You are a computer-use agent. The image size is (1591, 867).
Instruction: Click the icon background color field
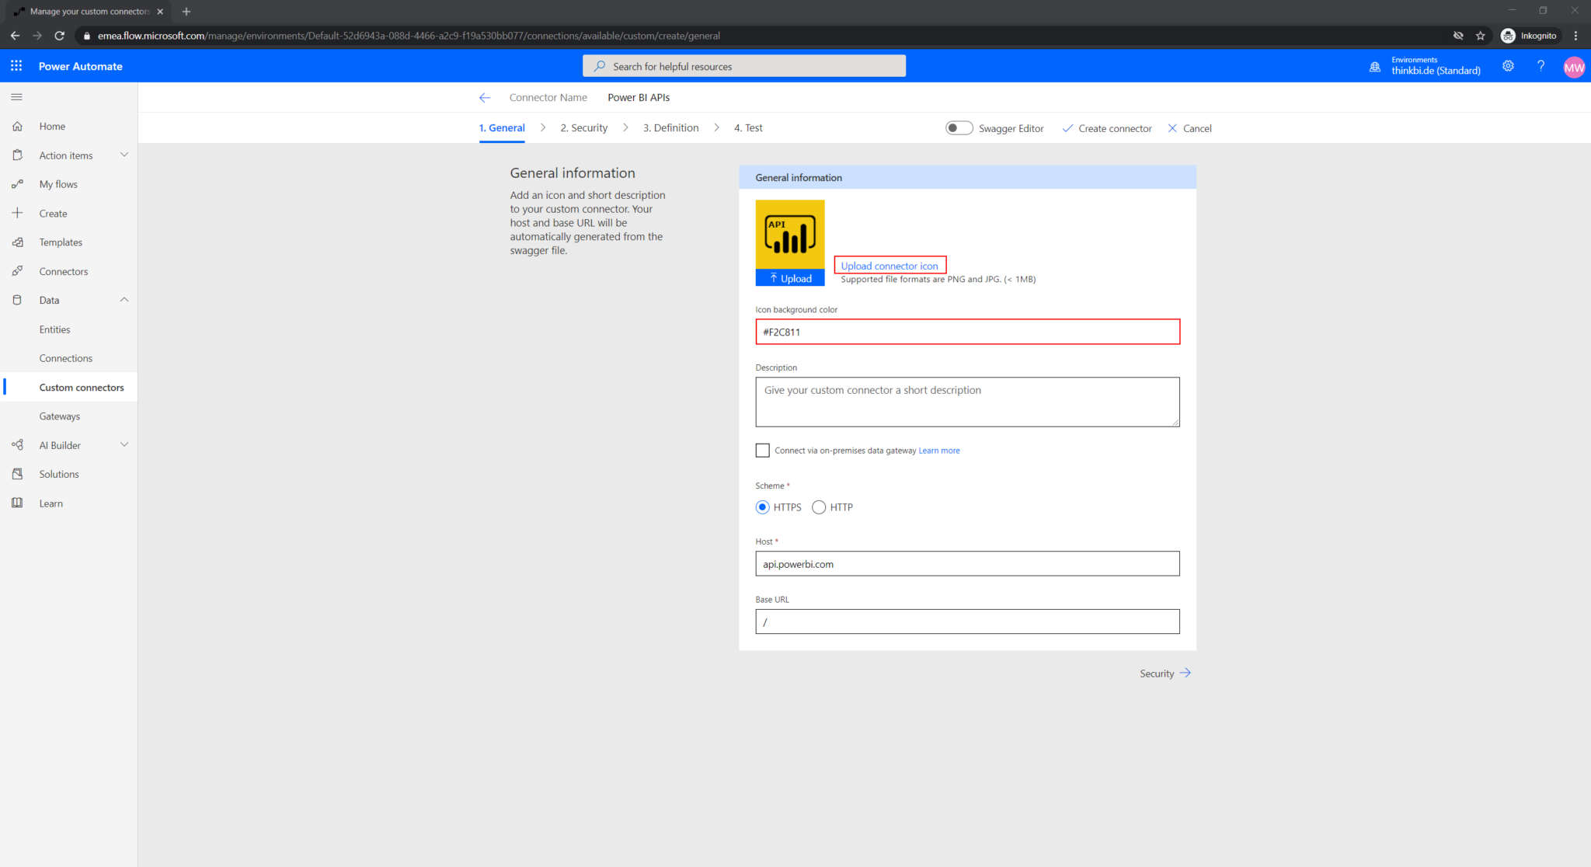point(966,332)
